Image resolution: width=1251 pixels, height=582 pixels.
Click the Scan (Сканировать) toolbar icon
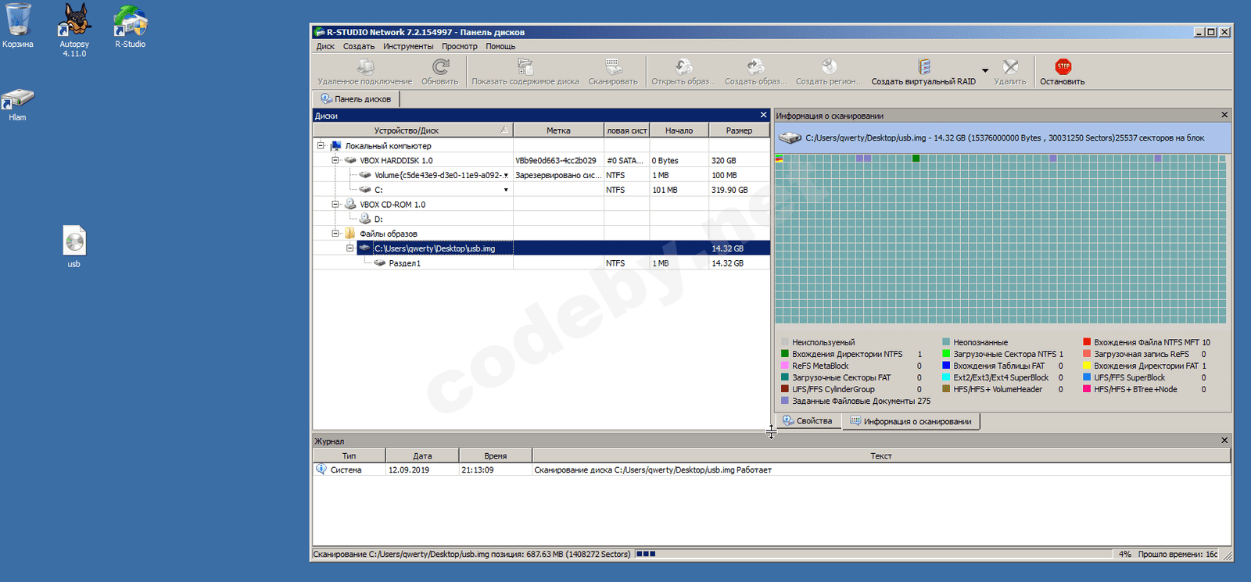[x=613, y=68]
